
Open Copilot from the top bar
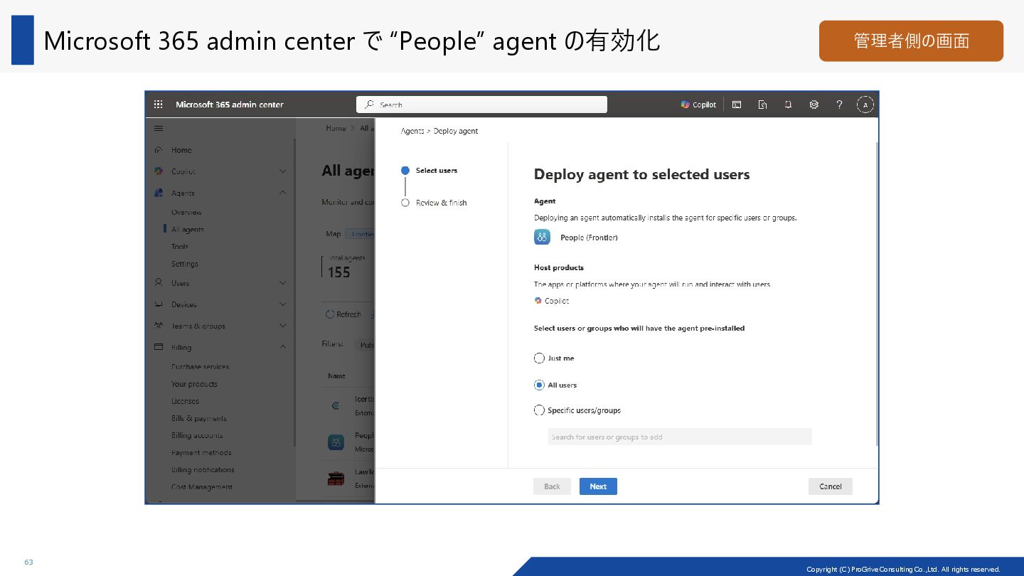click(698, 105)
